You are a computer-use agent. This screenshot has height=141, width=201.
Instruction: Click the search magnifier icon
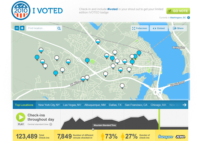point(59,28)
